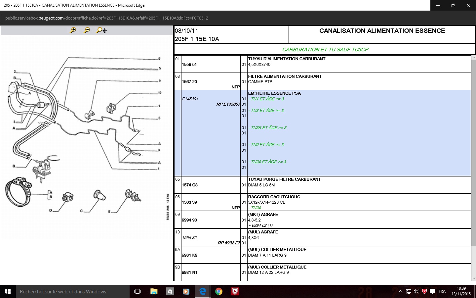This screenshot has height=298, width=476.
Task: Select part number 1503 39
Action: [189, 202]
